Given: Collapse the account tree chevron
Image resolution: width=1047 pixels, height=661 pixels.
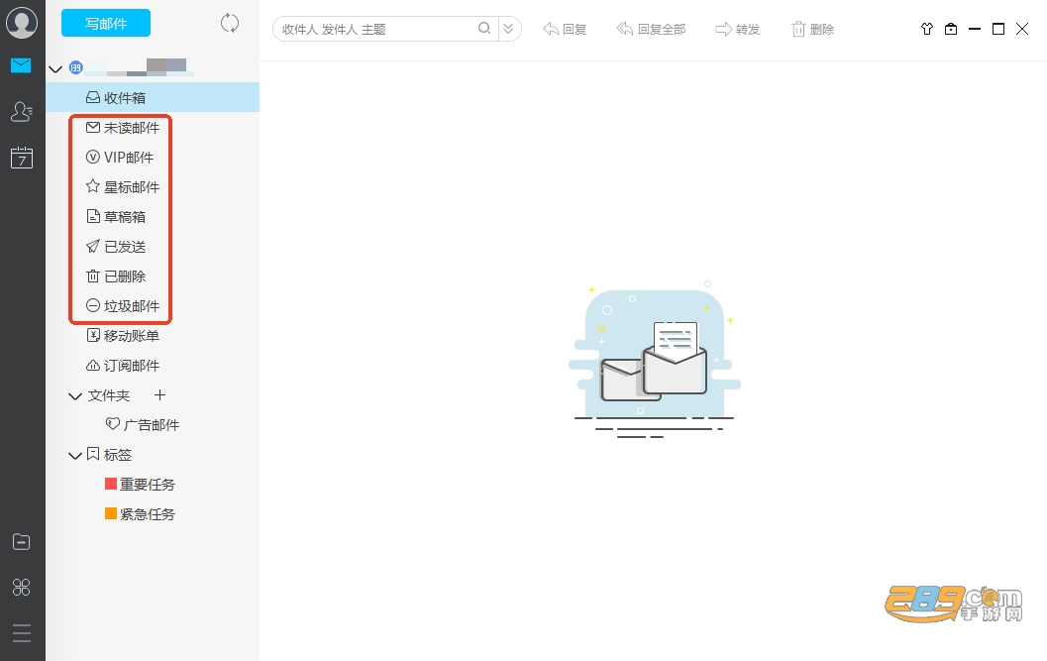Looking at the screenshot, I should pyautogui.click(x=55, y=68).
